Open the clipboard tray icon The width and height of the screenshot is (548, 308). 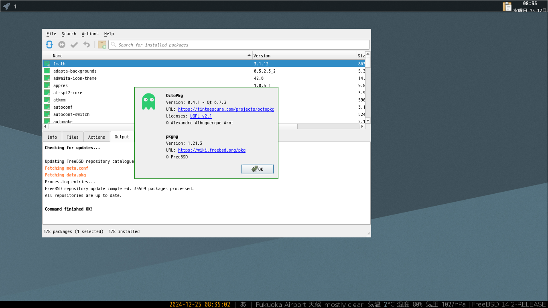(507, 6)
